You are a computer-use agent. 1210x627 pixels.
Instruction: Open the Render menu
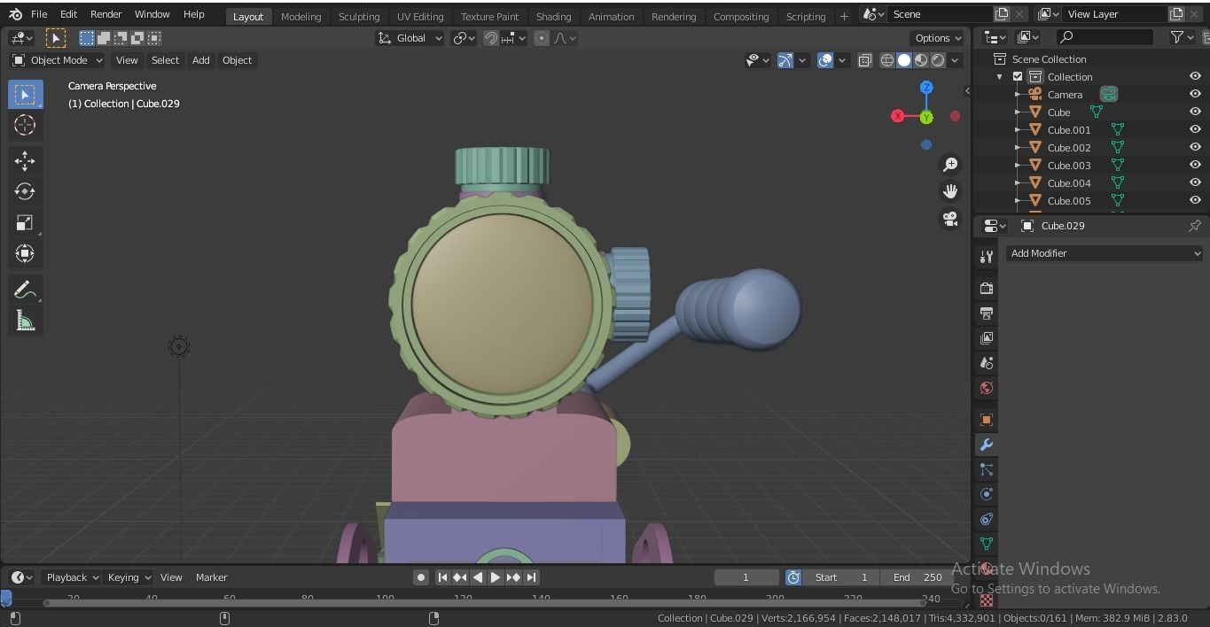click(x=105, y=14)
